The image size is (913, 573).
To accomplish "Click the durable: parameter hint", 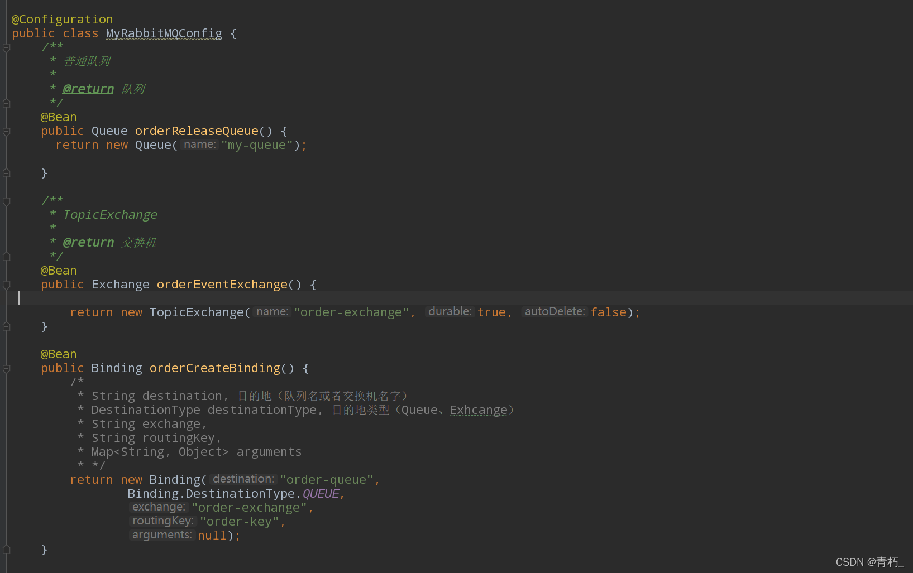I will click(x=450, y=312).
